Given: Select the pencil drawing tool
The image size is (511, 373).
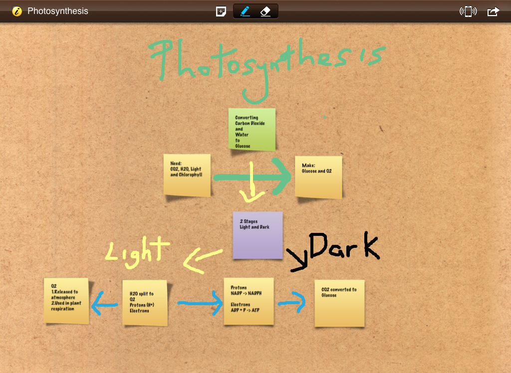Looking at the screenshot, I should coord(246,10).
